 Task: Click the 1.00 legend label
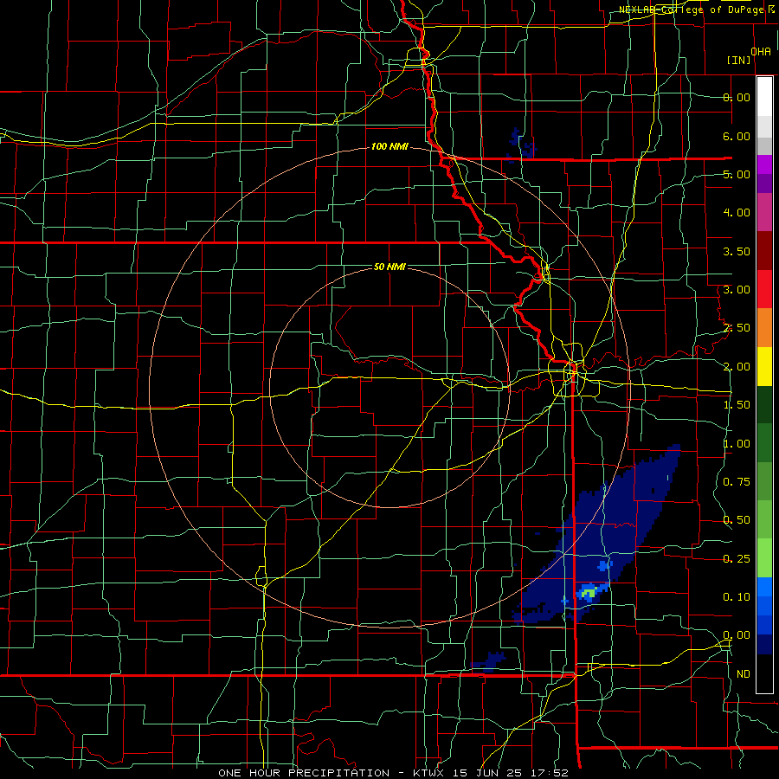tap(737, 444)
